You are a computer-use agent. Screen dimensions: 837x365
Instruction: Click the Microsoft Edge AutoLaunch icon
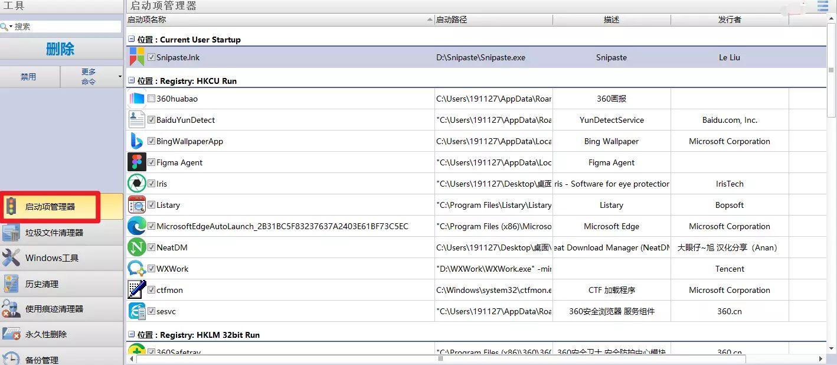(137, 226)
